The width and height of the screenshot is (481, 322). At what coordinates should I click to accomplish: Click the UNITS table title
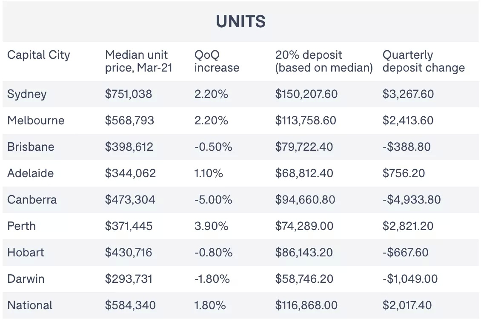[x=241, y=21]
